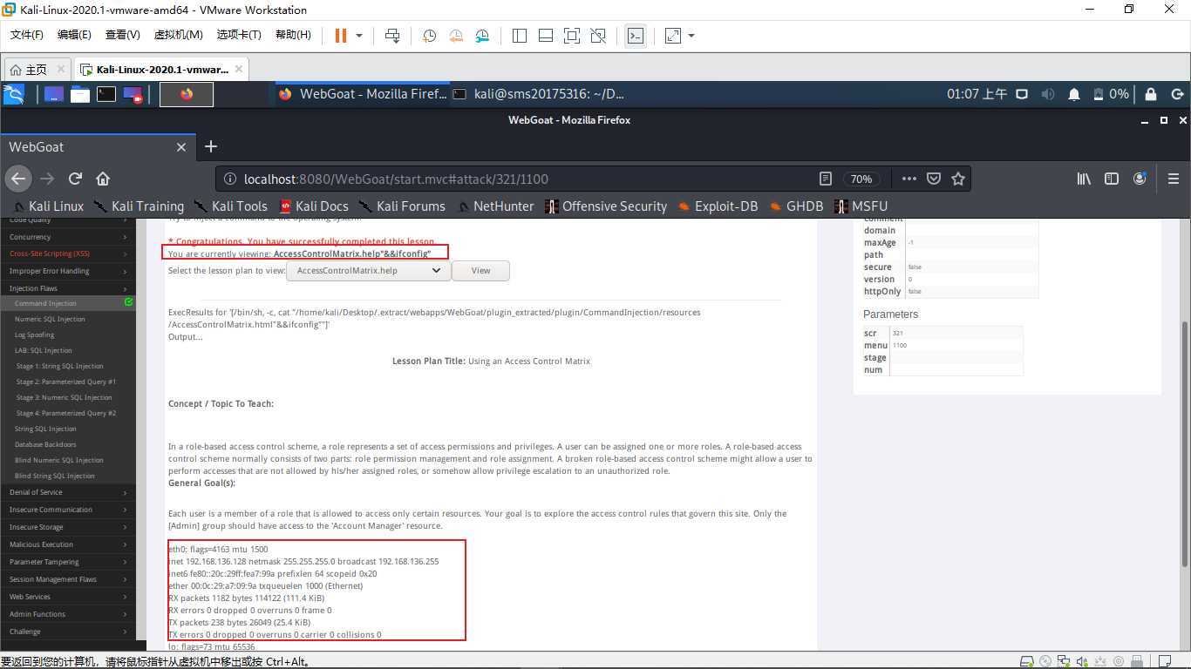Open the file manager from Kali panel
The height and width of the screenshot is (669, 1191).
point(80,94)
